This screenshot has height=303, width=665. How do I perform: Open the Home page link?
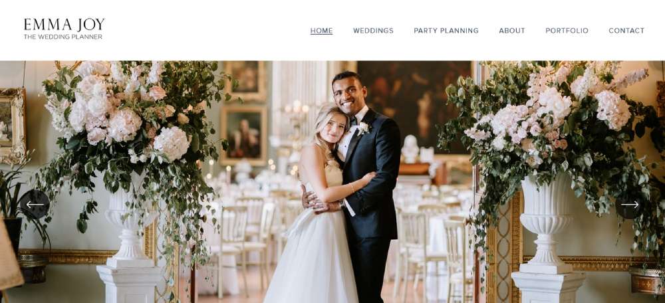[x=321, y=31]
